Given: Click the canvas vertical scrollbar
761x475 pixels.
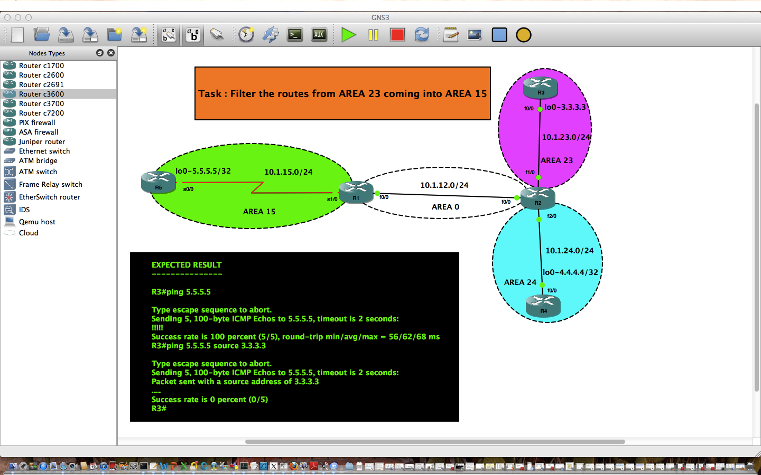Looking at the screenshot, I should [756, 247].
